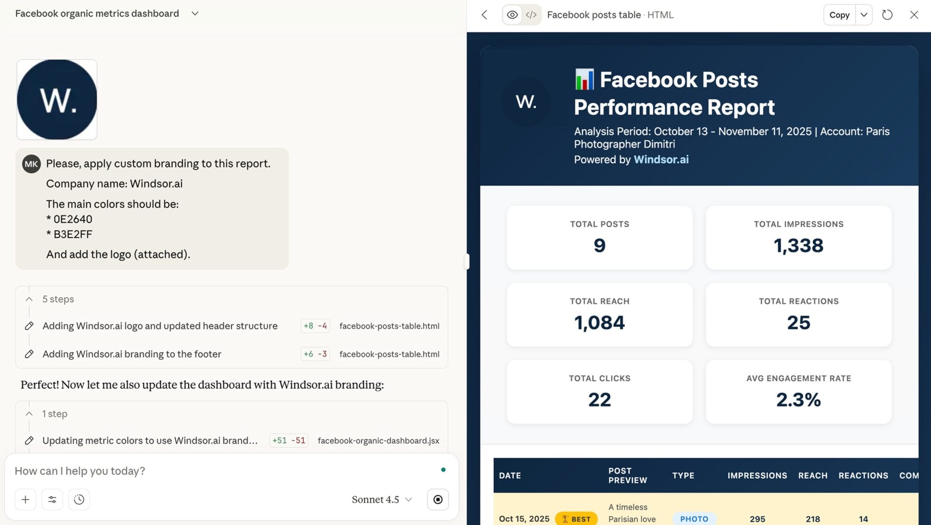
Task: Open the 'Adding Windsor.ai logo and updated header' step
Action: click(x=160, y=326)
